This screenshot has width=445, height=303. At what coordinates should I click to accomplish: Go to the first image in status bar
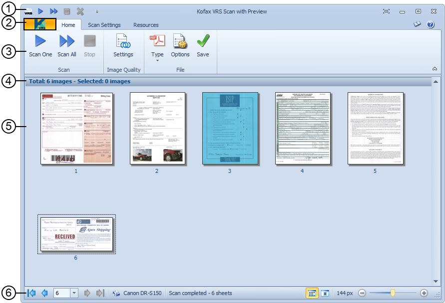[31, 293]
